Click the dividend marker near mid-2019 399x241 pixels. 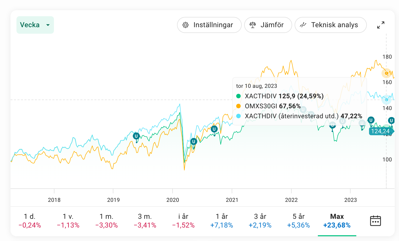pyautogui.click(x=136, y=136)
